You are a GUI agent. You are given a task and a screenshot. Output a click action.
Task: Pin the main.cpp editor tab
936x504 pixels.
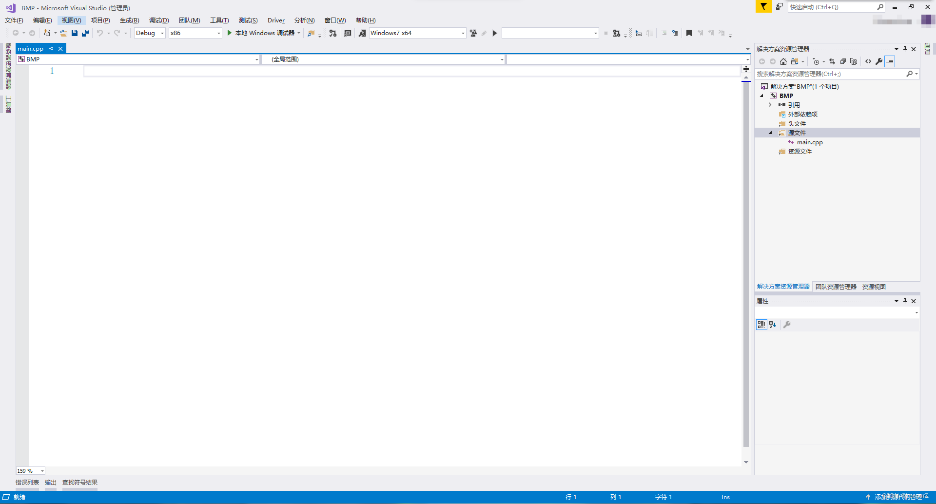pyautogui.click(x=51, y=49)
